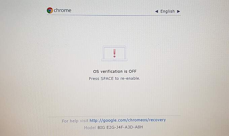This screenshot has height=136, width=229.
Task: Select the next language right arrow
Action: pyautogui.click(x=178, y=11)
